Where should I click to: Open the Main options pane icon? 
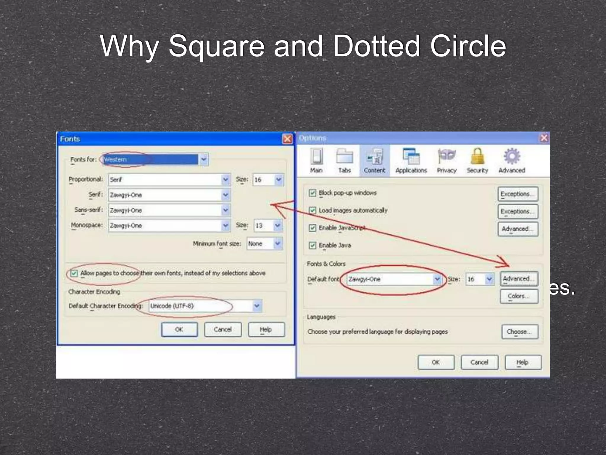316,161
